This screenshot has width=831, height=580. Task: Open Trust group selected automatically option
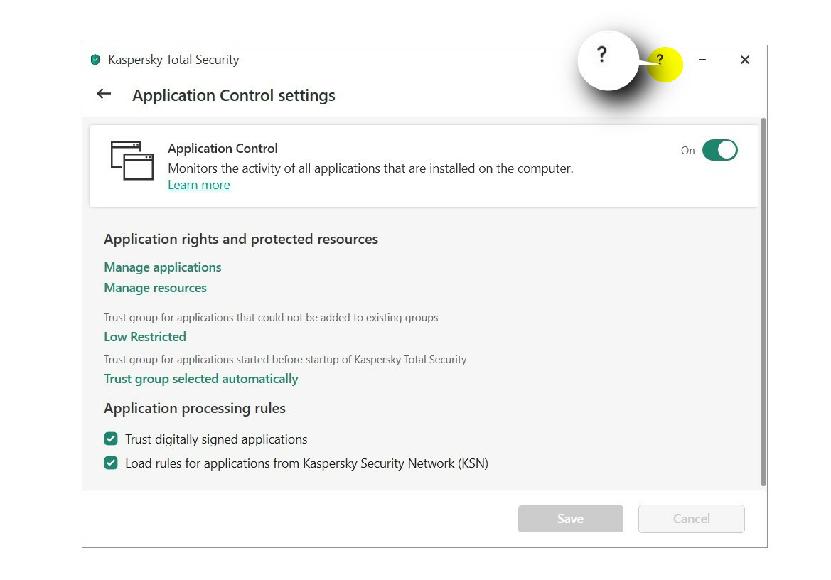[201, 379]
